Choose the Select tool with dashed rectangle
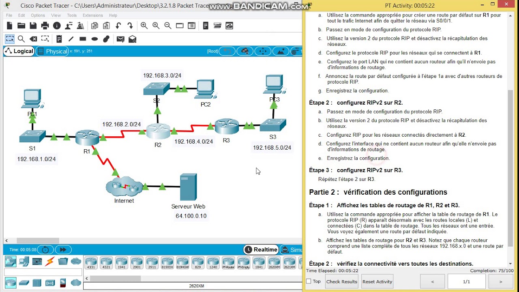This screenshot has width=519, height=292. [10, 39]
